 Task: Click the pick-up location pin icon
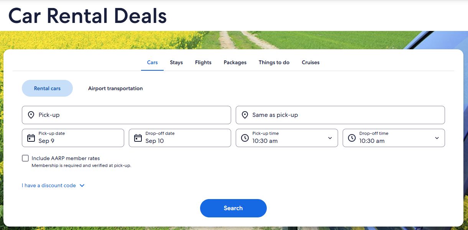coord(31,115)
